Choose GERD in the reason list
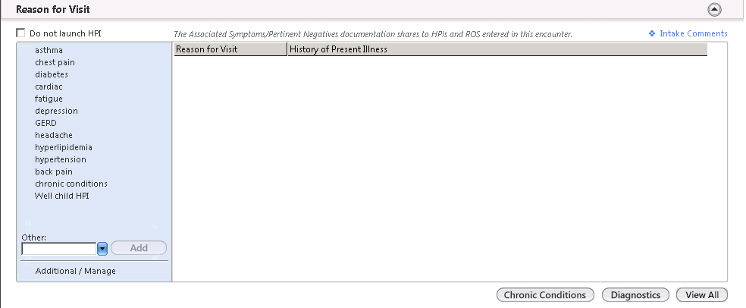The image size is (746, 308). click(45, 123)
